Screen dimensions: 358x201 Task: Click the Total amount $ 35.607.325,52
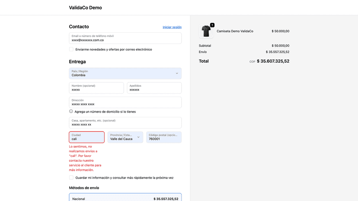coord(273,61)
